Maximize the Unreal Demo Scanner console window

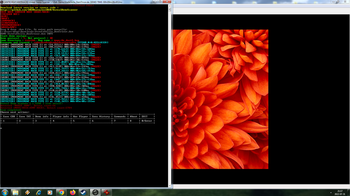pyautogui.click(x=160, y=2)
